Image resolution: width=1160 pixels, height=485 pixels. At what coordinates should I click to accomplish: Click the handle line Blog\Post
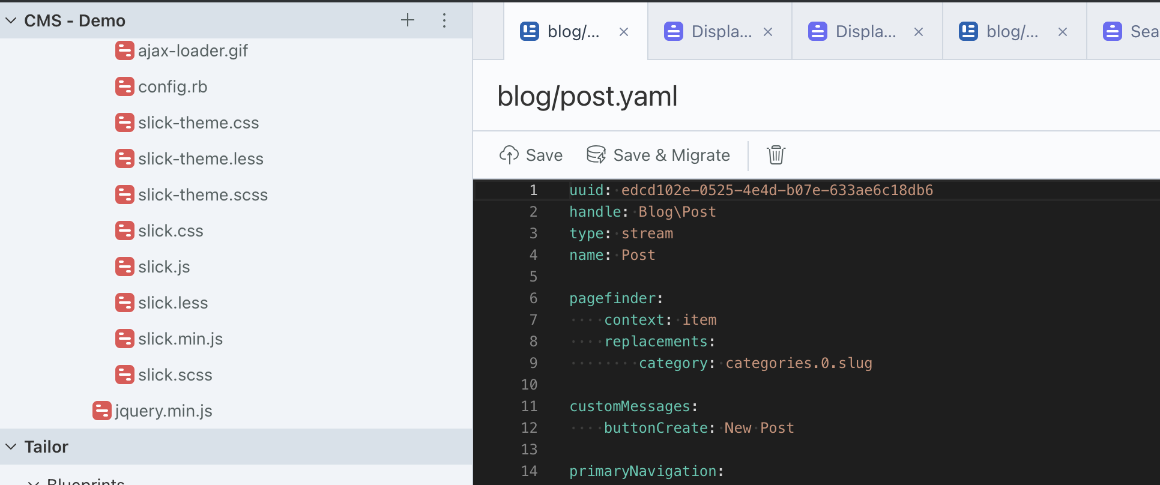pyautogui.click(x=642, y=212)
